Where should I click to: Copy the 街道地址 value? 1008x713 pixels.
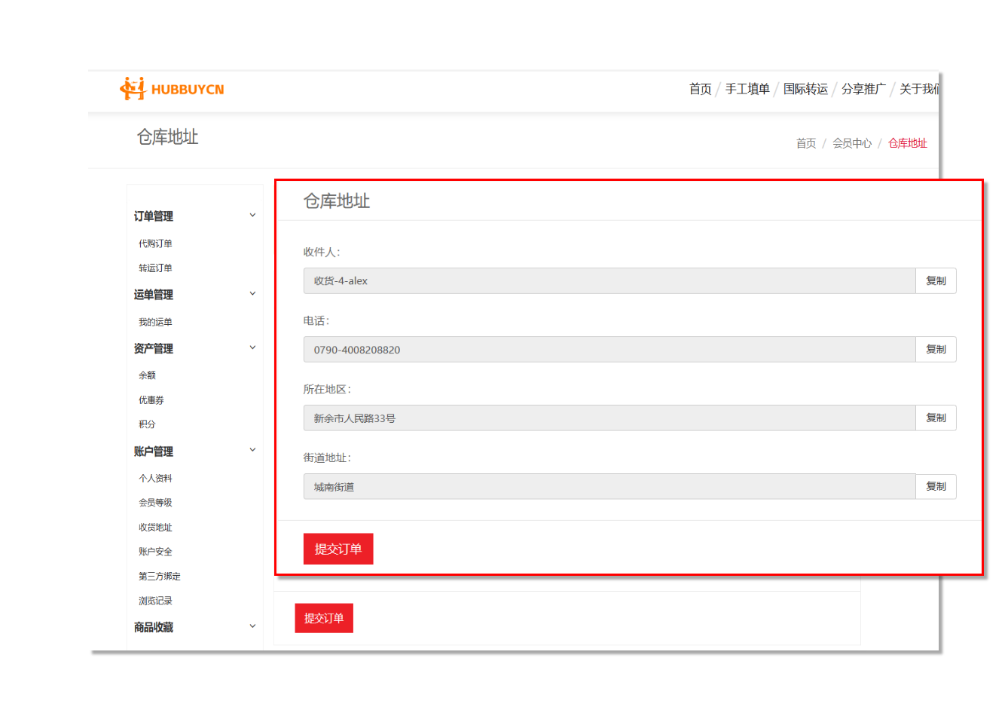pos(936,487)
